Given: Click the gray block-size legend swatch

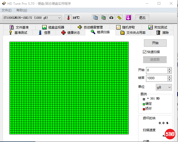Looking at the screenshot, I should [144, 99].
